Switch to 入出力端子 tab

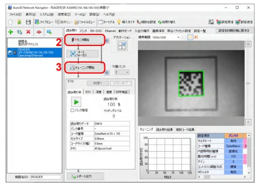(x=142, y=31)
